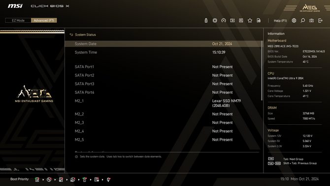Screen dimensions: 330x186
Task: Select the last network boot priority icon
Action: click(x=108, y=180)
